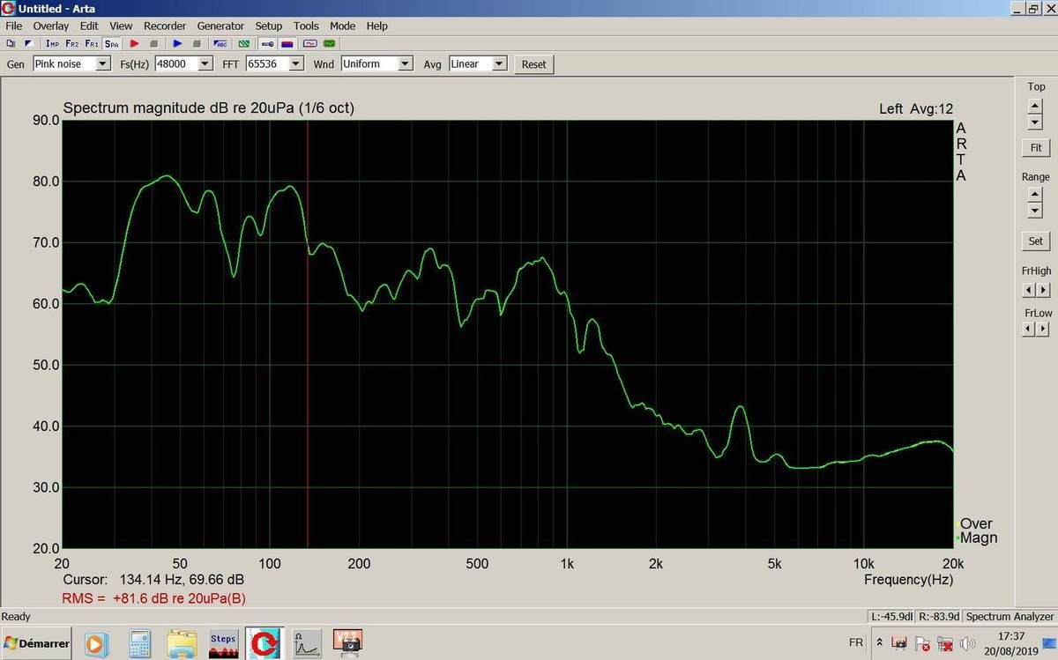The height and width of the screenshot is (660, 1058).
Task: Click the REC toolbar icon
Action: point(220,43)
